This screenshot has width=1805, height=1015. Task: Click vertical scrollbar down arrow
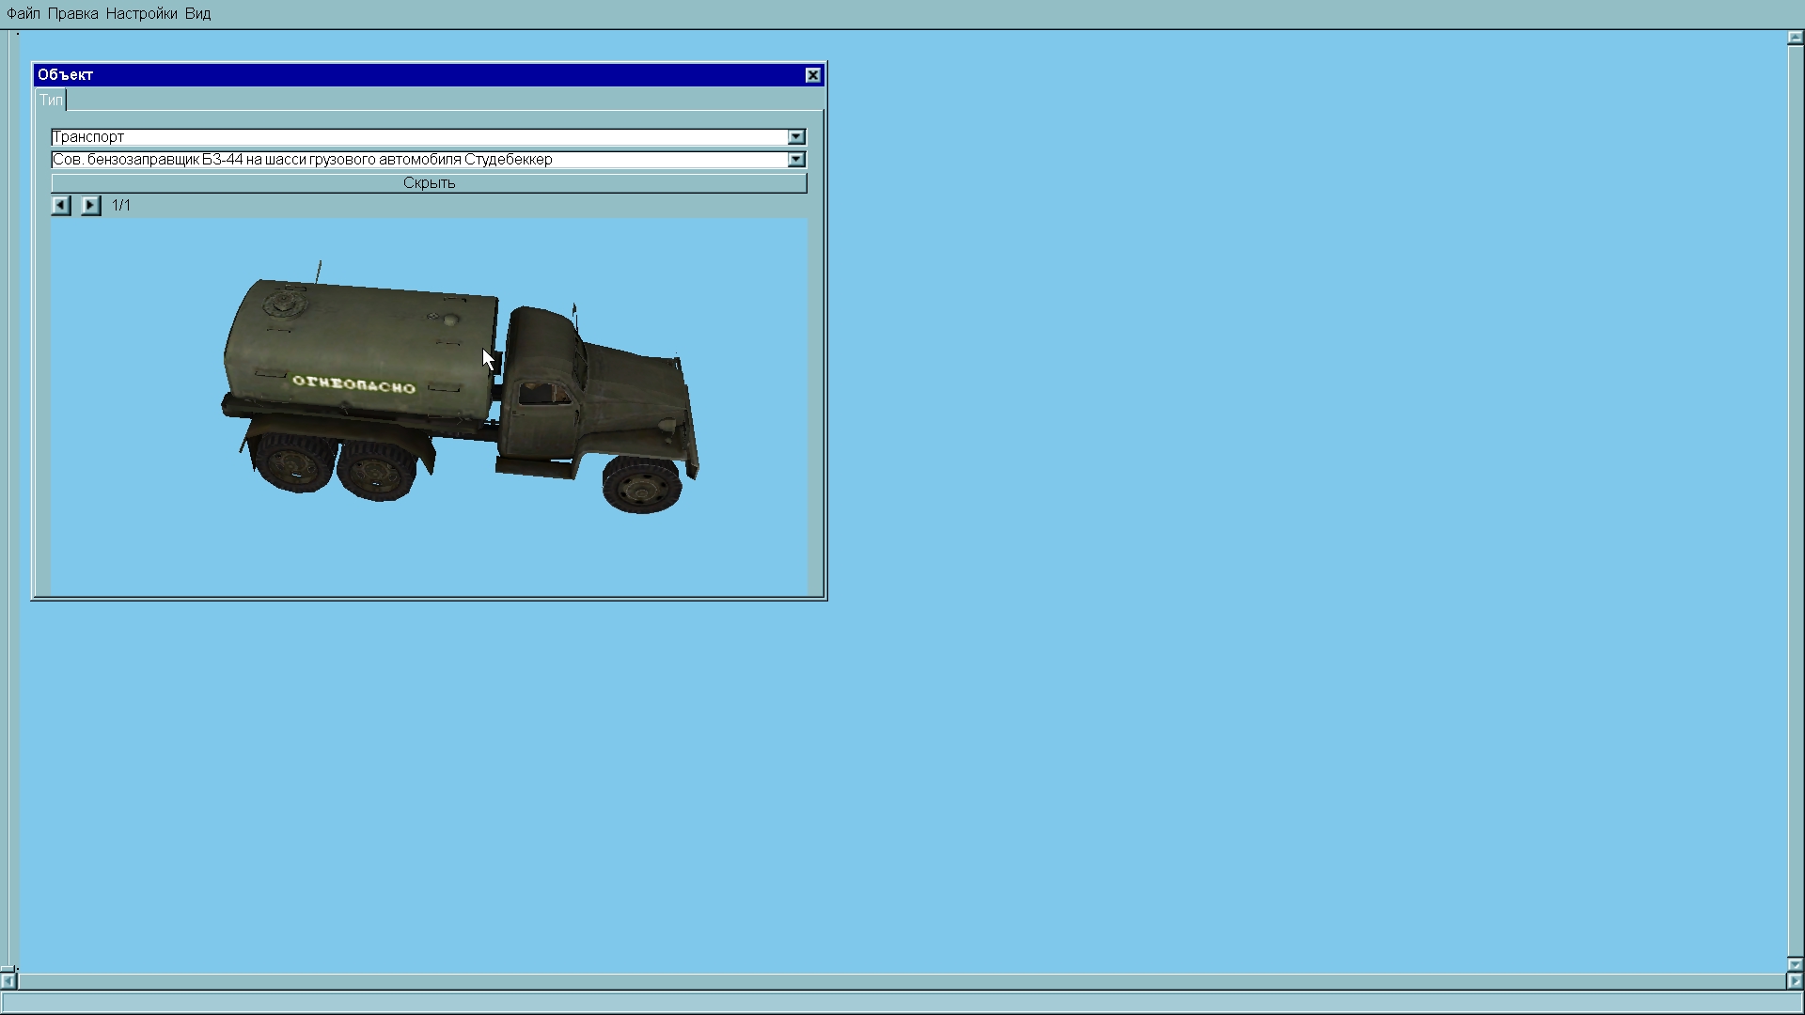[x=1795, y=964]
